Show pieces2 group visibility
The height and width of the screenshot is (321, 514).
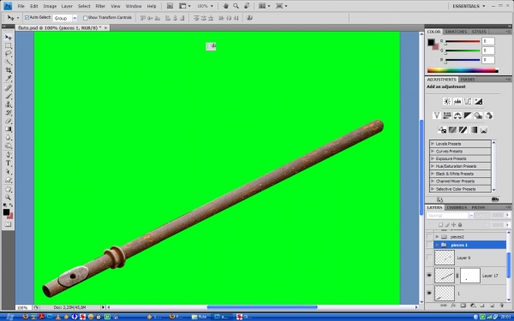(429, 236)
